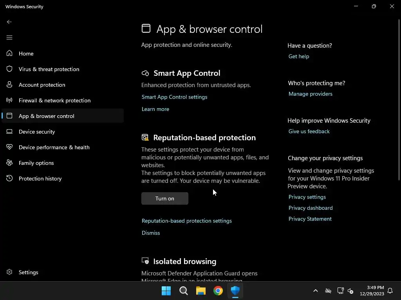This screenshot has height=300, width=401.
Task: Click the Device performance heart icon
Action: click(9, 147)
